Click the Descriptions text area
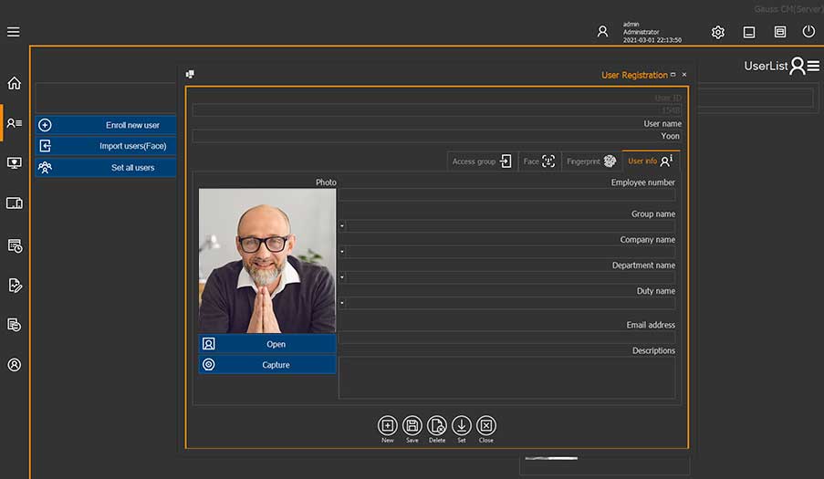Viewport: 824px width, 479px height. [x=507, y=377]
